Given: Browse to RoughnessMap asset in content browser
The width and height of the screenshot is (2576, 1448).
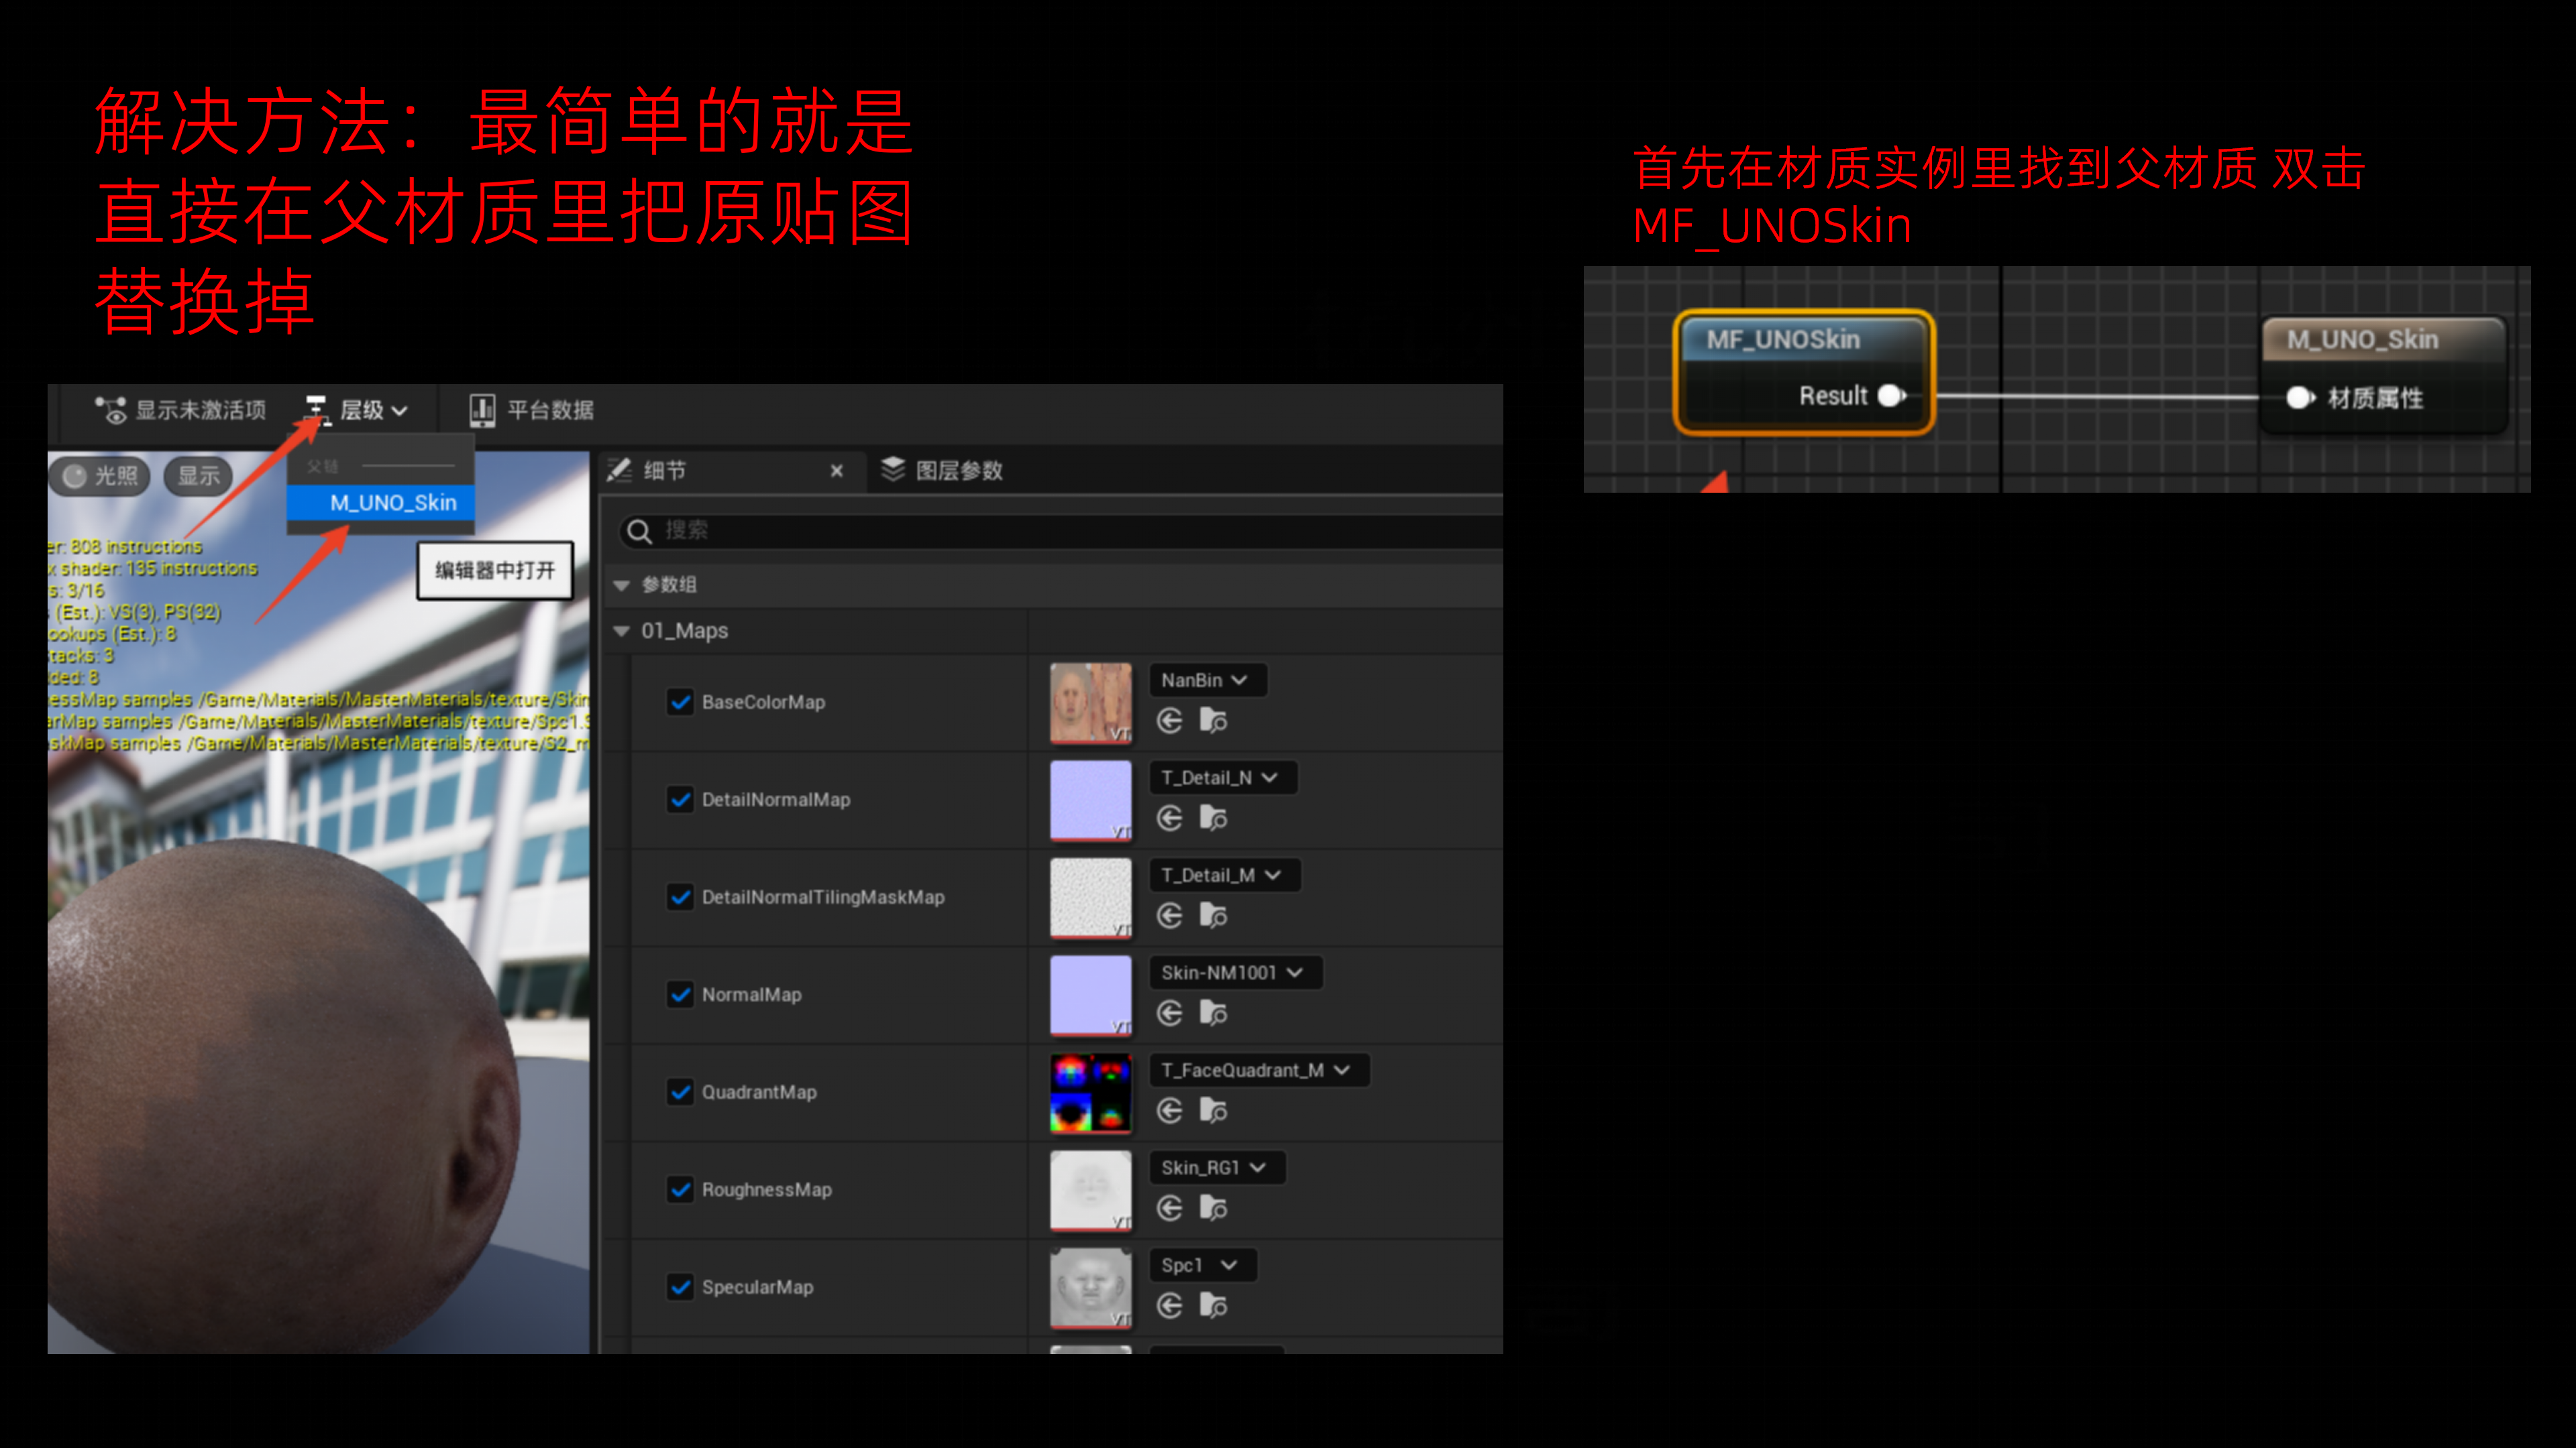Looking at the screenshot, I should click(x=1213, y=1207).
